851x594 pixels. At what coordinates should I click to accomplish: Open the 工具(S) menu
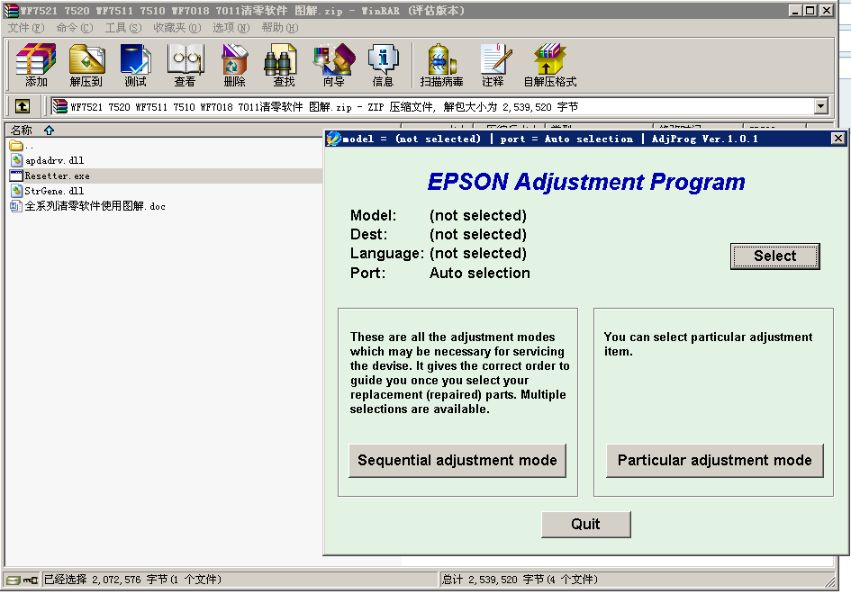[123, 28]
